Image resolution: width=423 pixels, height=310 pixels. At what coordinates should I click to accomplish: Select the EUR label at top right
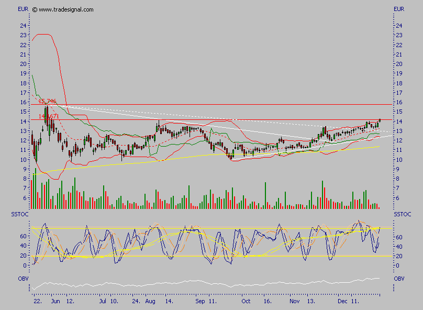[399, 9]
